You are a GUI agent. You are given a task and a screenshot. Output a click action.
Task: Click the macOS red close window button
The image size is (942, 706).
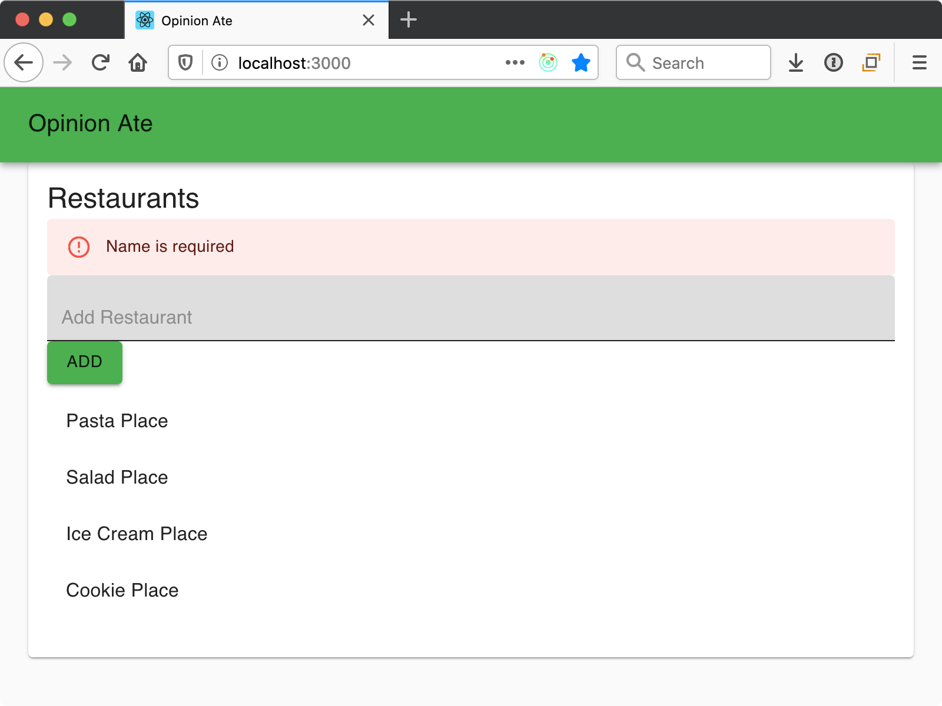pyautogui.click(x=22, y=19)
